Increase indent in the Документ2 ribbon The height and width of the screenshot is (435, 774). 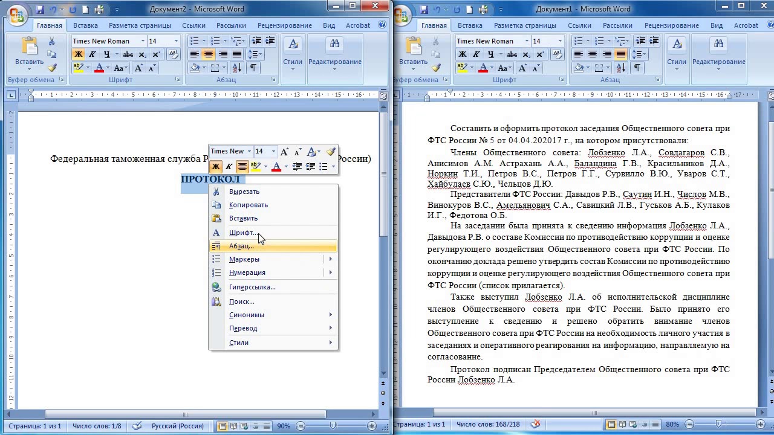click(x=269, y=41)
